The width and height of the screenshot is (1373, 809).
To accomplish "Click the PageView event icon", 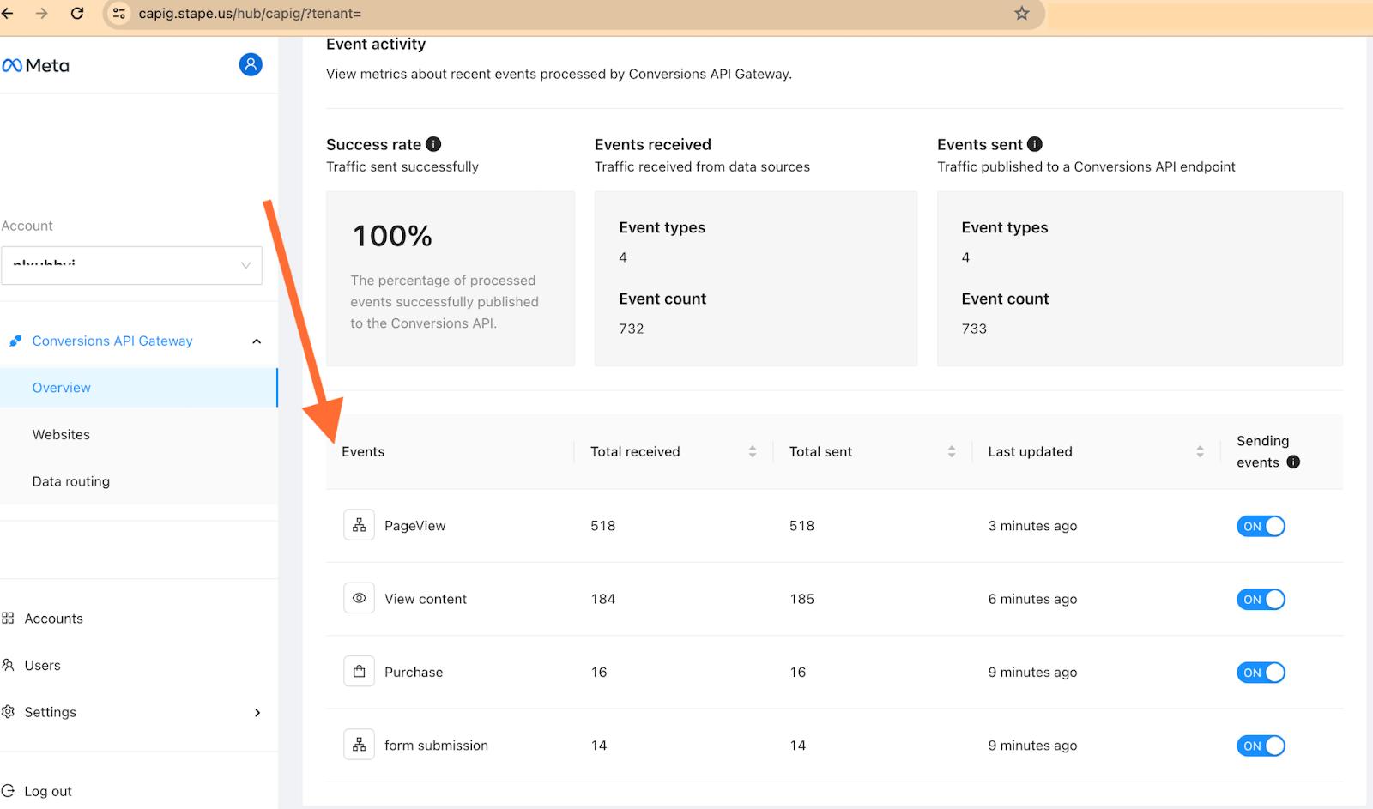I will click(359, 525).
